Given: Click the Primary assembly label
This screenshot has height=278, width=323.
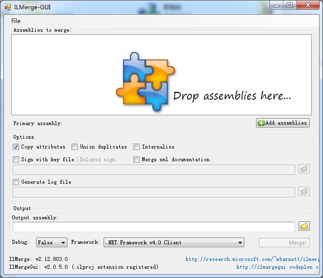Looking at the screenshot, I should pyautogui.click(x=38, y=123).
